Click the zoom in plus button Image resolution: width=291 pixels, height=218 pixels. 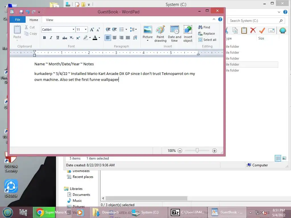pyautogui.click(x=215, y=151)
